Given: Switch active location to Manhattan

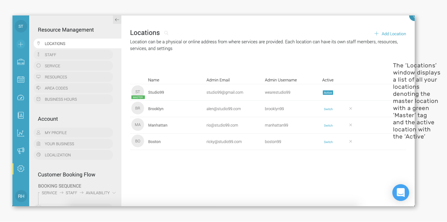Looking at the screenshot, I should point(328,126).
